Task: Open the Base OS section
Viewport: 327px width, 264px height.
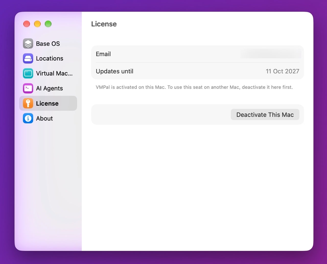Action: pos(48,44)
